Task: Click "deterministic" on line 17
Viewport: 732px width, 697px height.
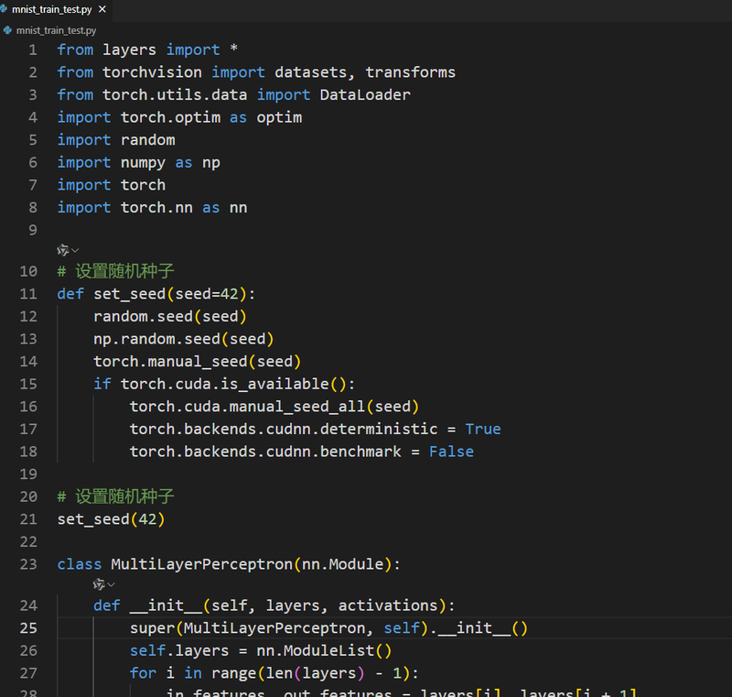Action: point(379,429)
